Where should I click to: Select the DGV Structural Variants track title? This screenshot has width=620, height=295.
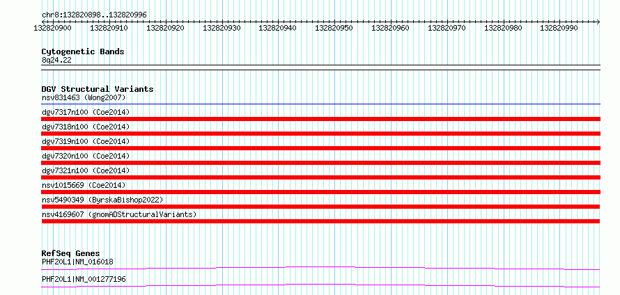pos(98,89)
